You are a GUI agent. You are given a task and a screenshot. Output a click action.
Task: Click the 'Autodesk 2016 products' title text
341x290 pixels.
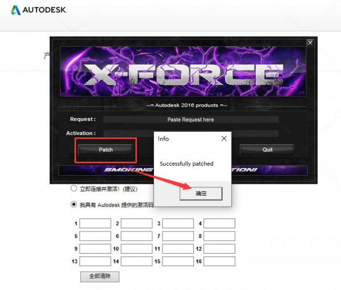coord(186,106)
